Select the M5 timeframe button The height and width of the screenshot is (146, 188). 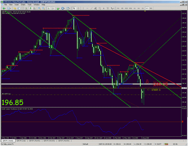(x=122, y=8)
